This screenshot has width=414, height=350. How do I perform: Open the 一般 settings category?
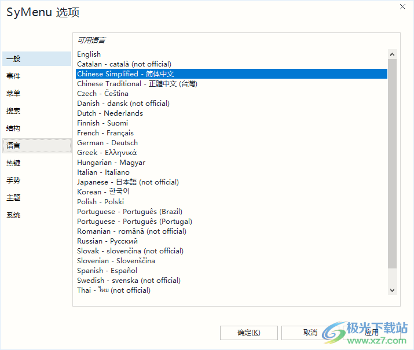click(36, 58)
